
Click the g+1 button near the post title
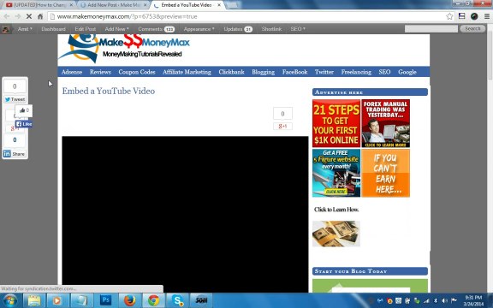coord(282,126)
